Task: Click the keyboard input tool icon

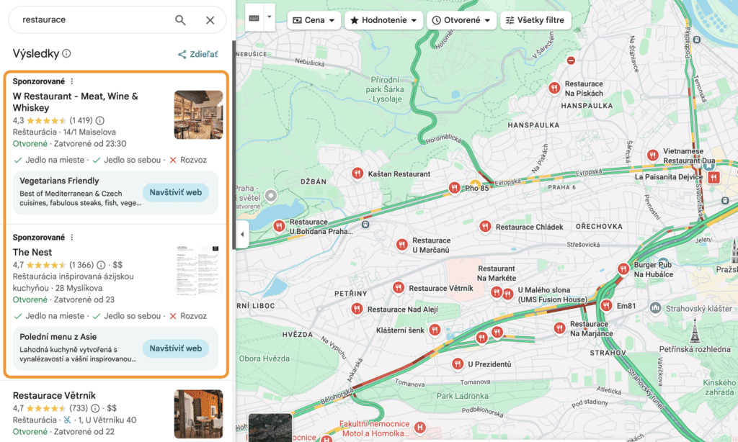Action: [x=254, y=17]
